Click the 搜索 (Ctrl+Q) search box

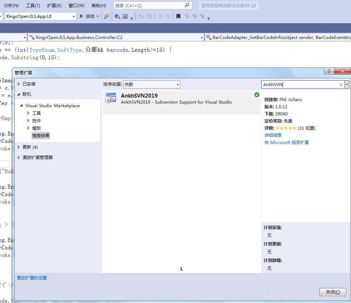[x=153, y=5]
